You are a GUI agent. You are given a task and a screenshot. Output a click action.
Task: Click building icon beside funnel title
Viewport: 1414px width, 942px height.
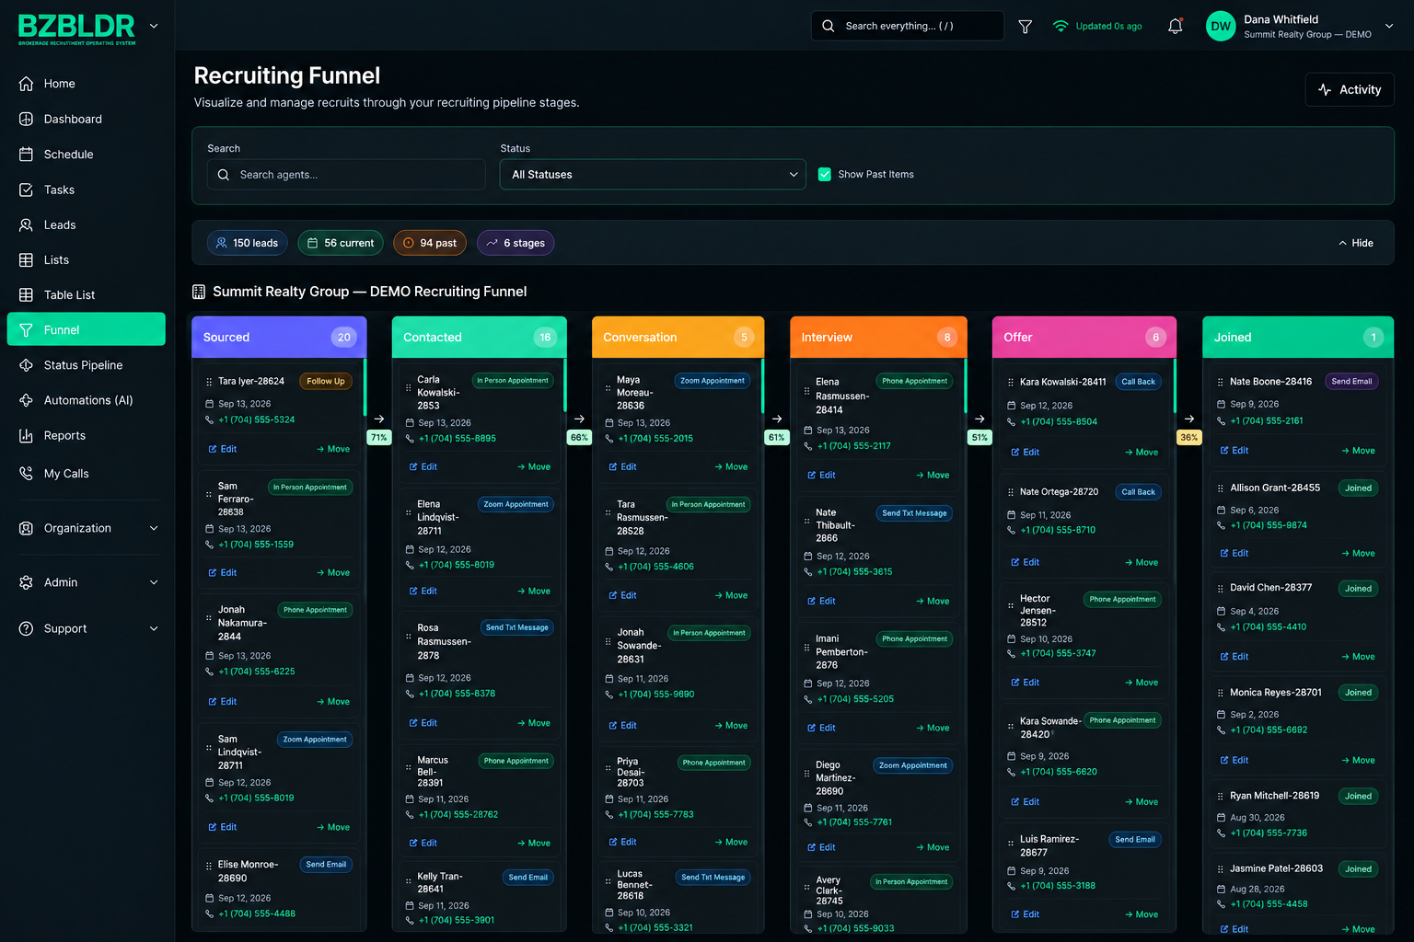click(x=199, y=292)
